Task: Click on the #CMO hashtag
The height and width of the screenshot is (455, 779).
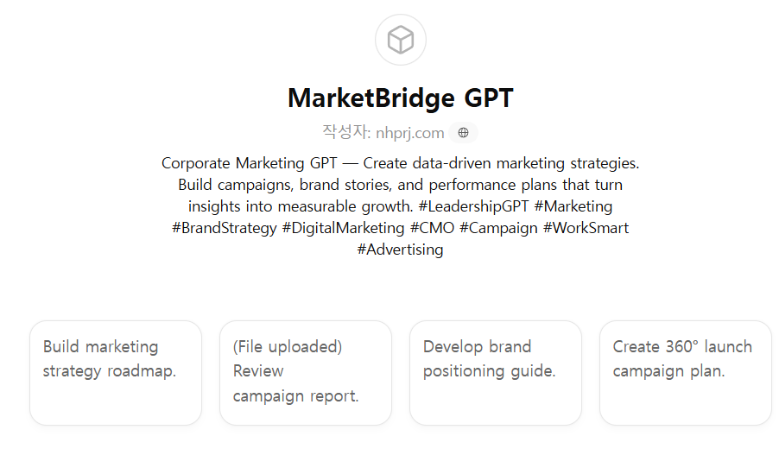Action: (x=432, y=228)
